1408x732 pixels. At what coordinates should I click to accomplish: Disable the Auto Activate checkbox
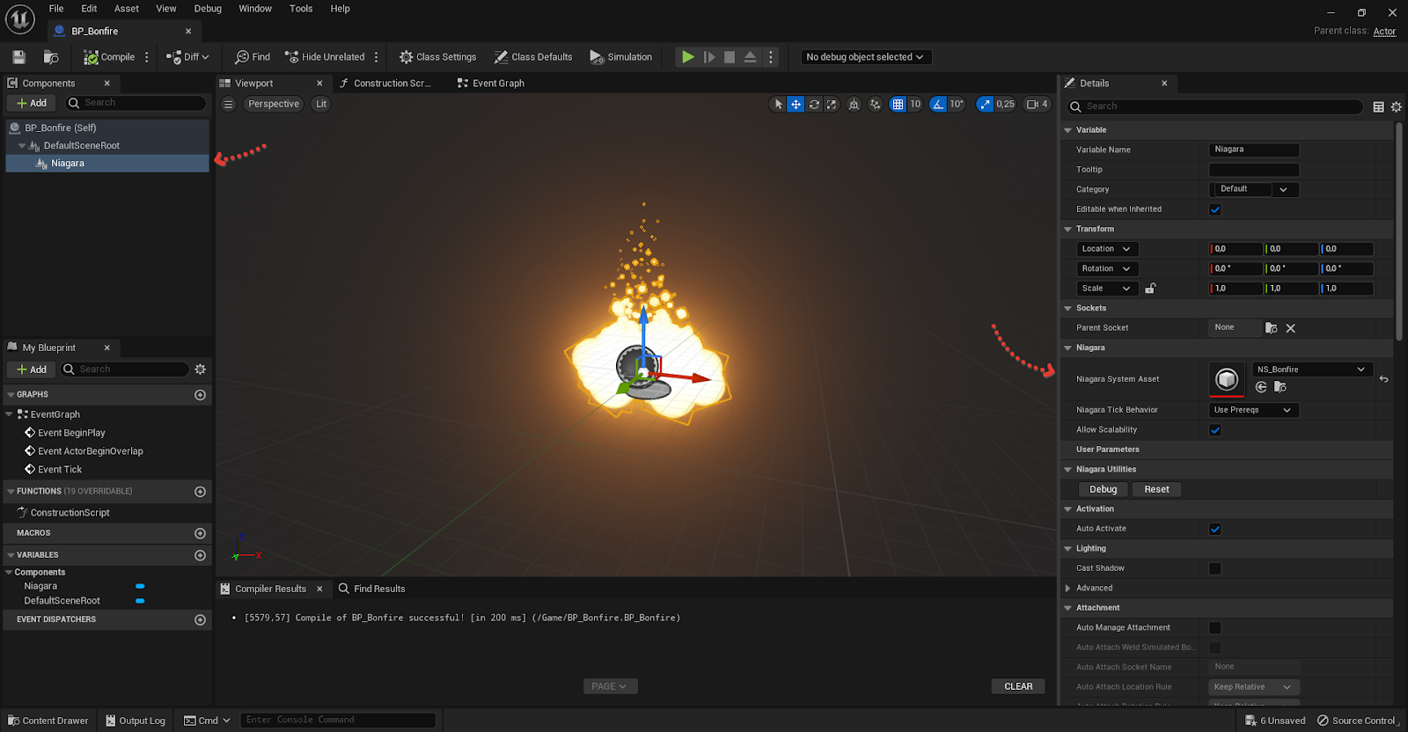point(1214,529)
